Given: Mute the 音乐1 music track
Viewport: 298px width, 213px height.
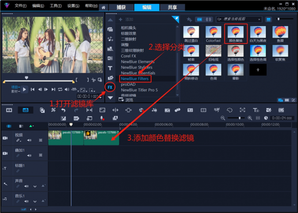Looking at the screenshot, I should [x=26, y=201].
